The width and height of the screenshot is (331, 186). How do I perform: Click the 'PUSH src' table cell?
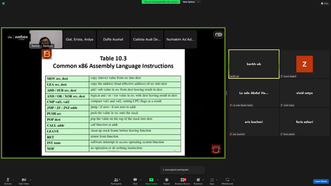[x=67, y=114]
